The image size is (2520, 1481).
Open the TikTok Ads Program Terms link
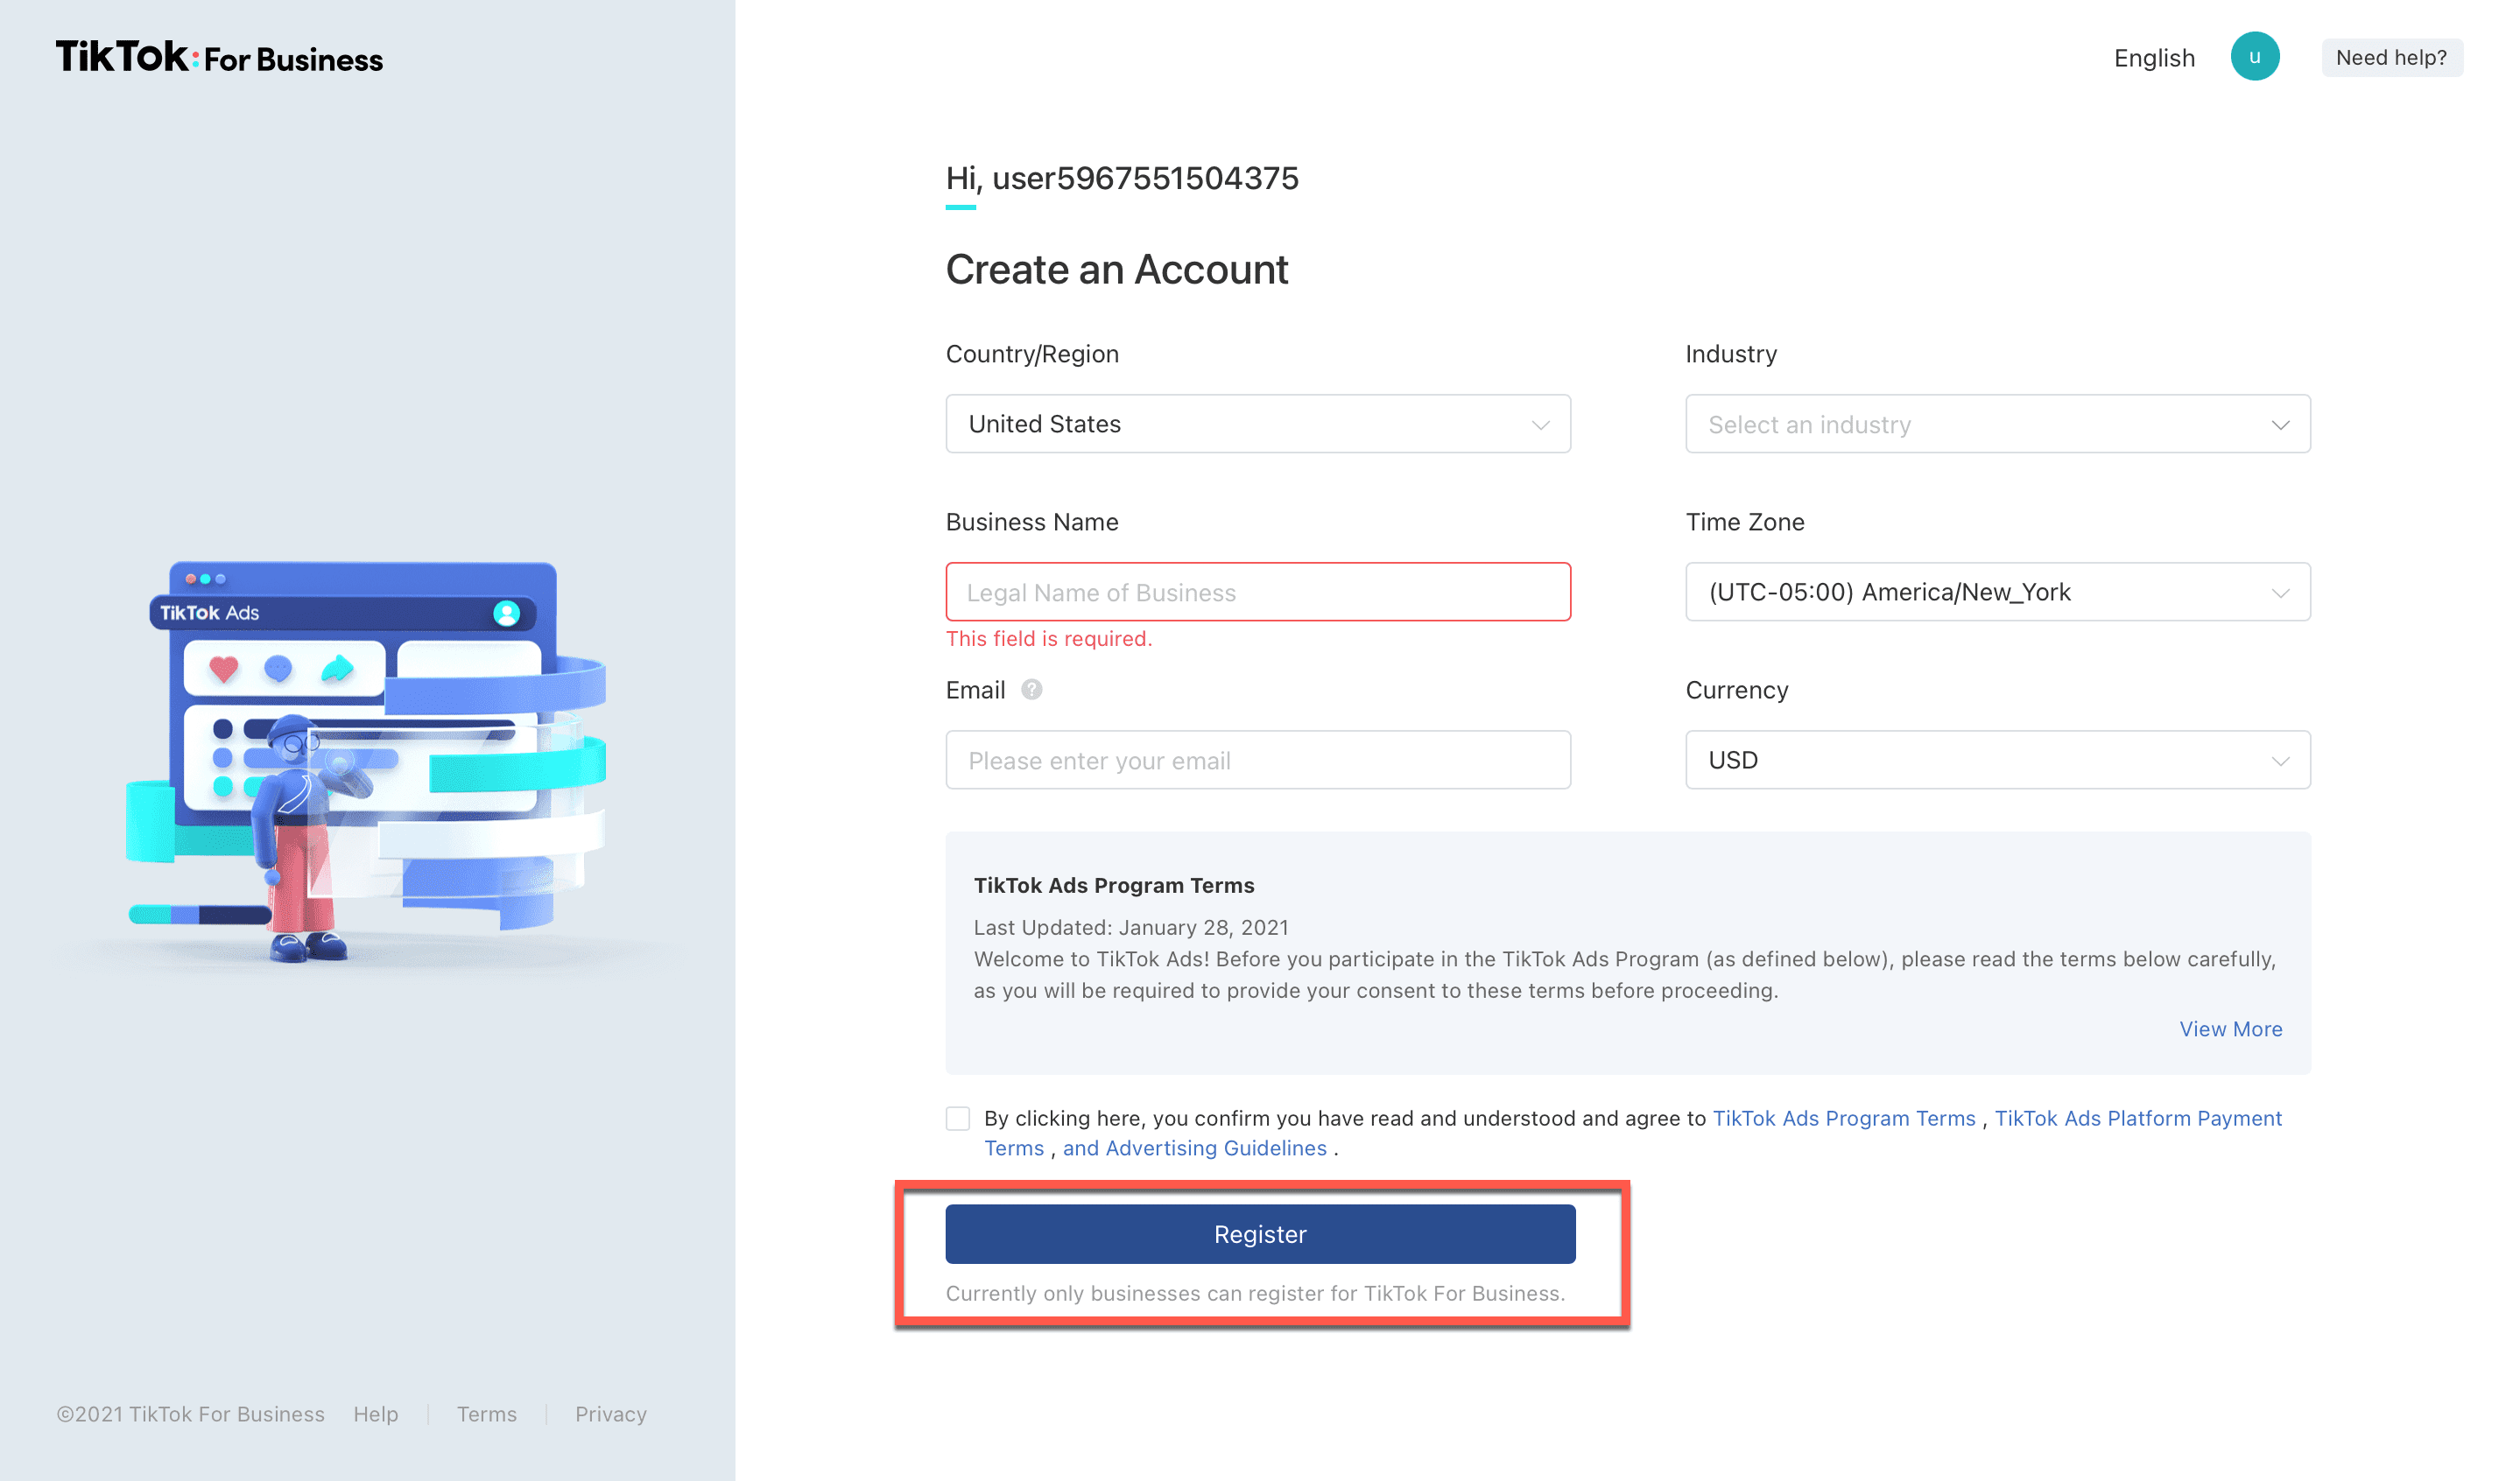[1843, 1119]
